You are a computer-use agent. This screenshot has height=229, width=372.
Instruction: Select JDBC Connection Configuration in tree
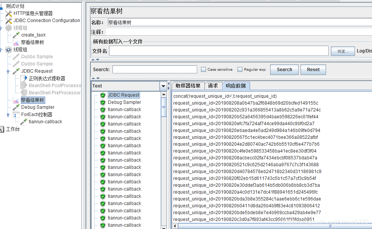(x=47, y=21)
